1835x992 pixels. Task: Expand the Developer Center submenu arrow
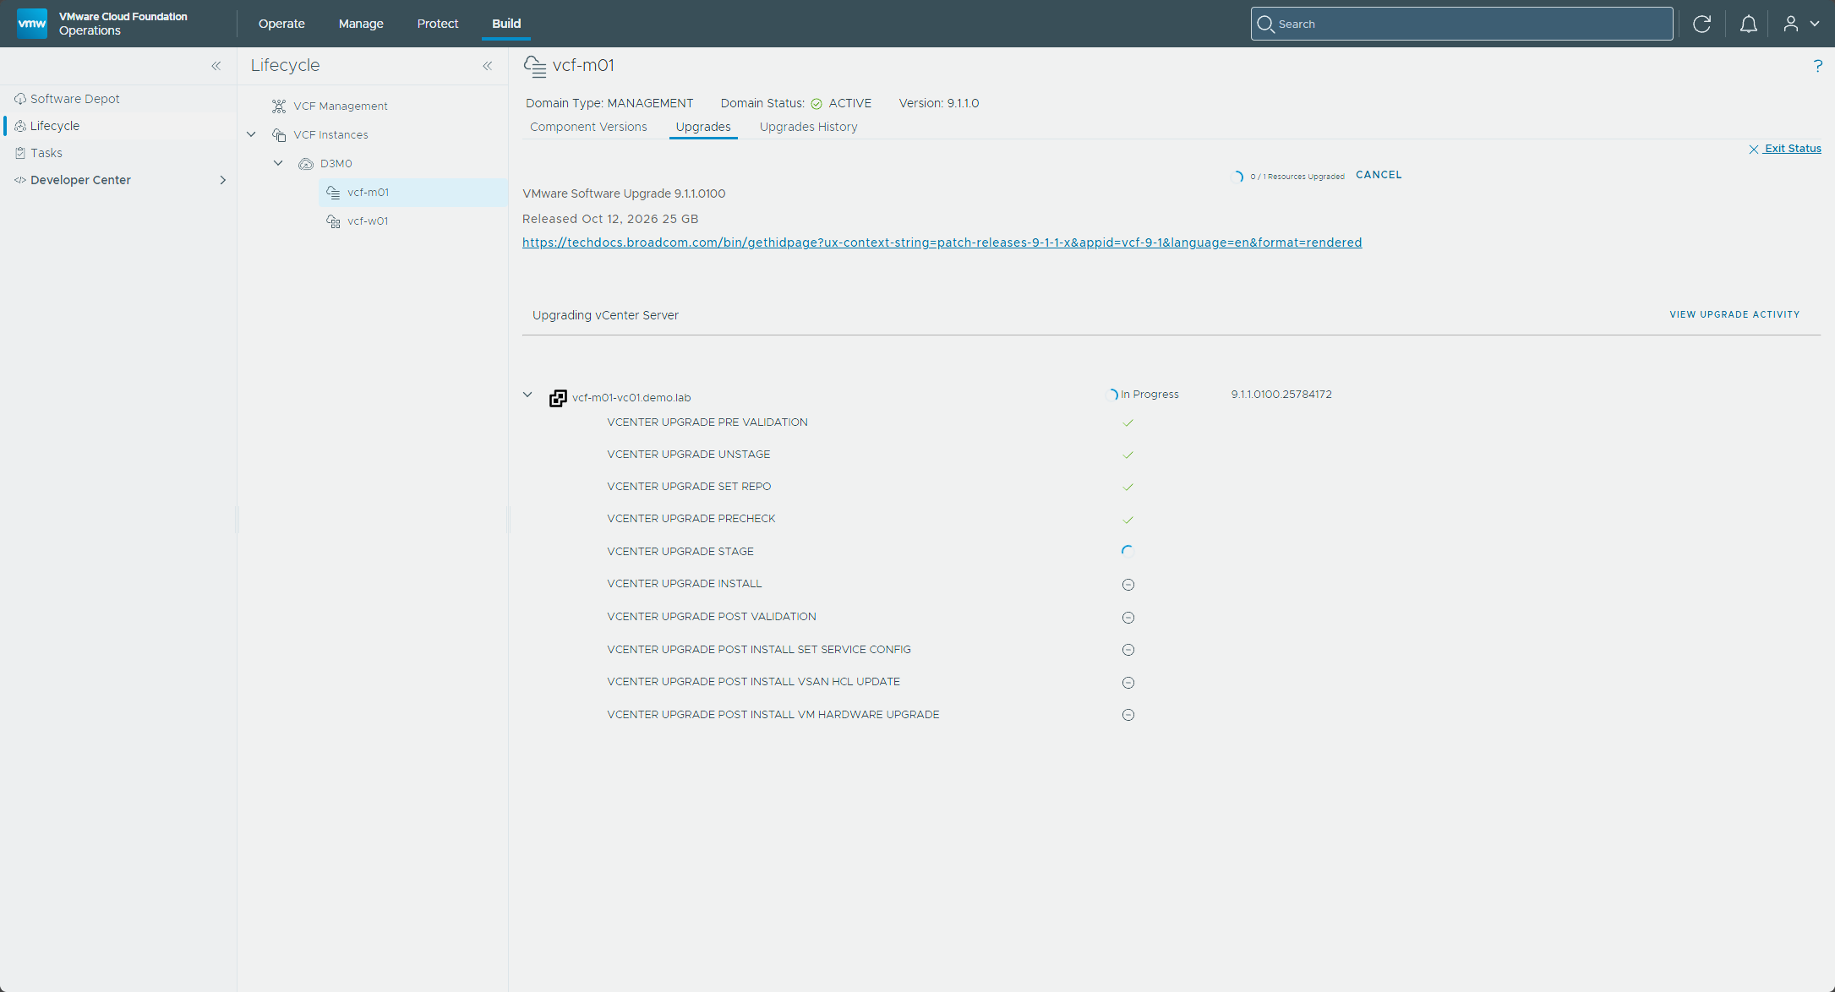(223, 180)
